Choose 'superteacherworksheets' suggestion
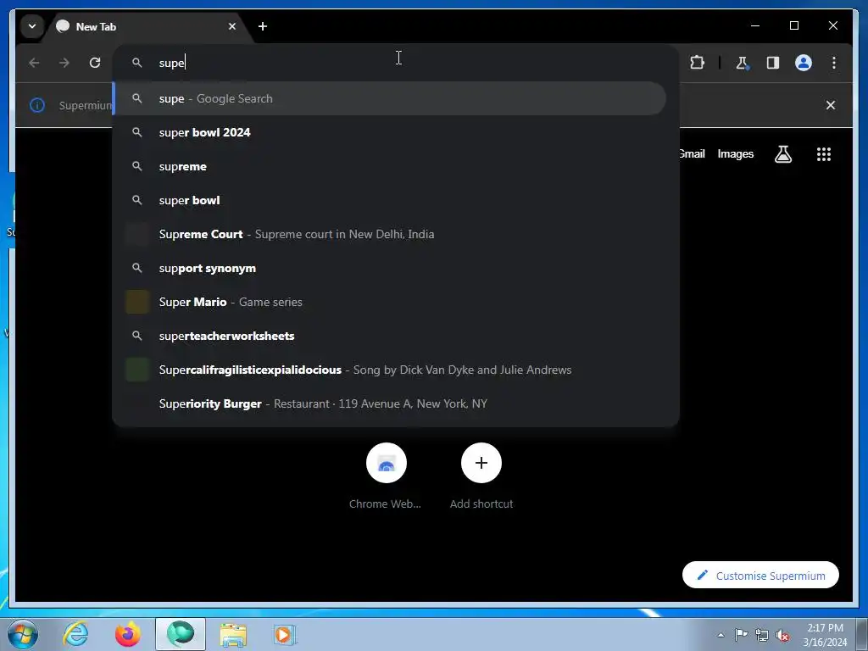The image size is (868, 651). pos(390,336)
